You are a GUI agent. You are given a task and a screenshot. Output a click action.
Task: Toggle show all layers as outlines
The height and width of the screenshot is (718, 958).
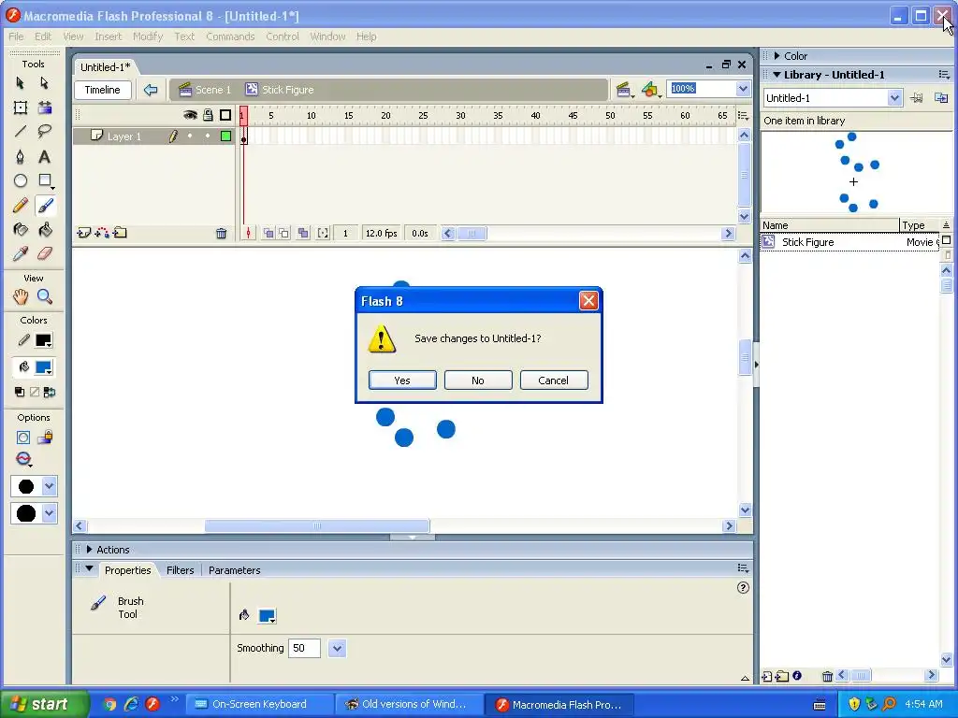pyautogui.click(x=225, y=115)
